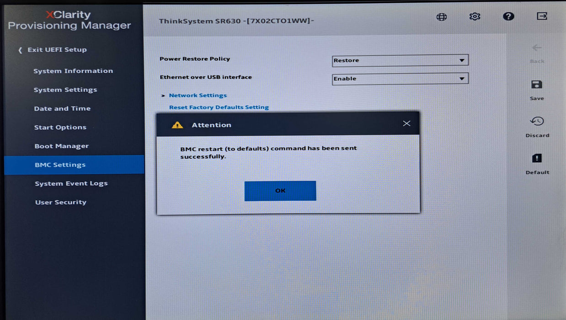566x320 pixels.
Task: Open the settings gear icon
Action: pos(475,16)
